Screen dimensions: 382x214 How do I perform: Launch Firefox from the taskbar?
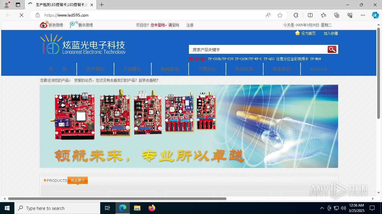tap(152, 208)
